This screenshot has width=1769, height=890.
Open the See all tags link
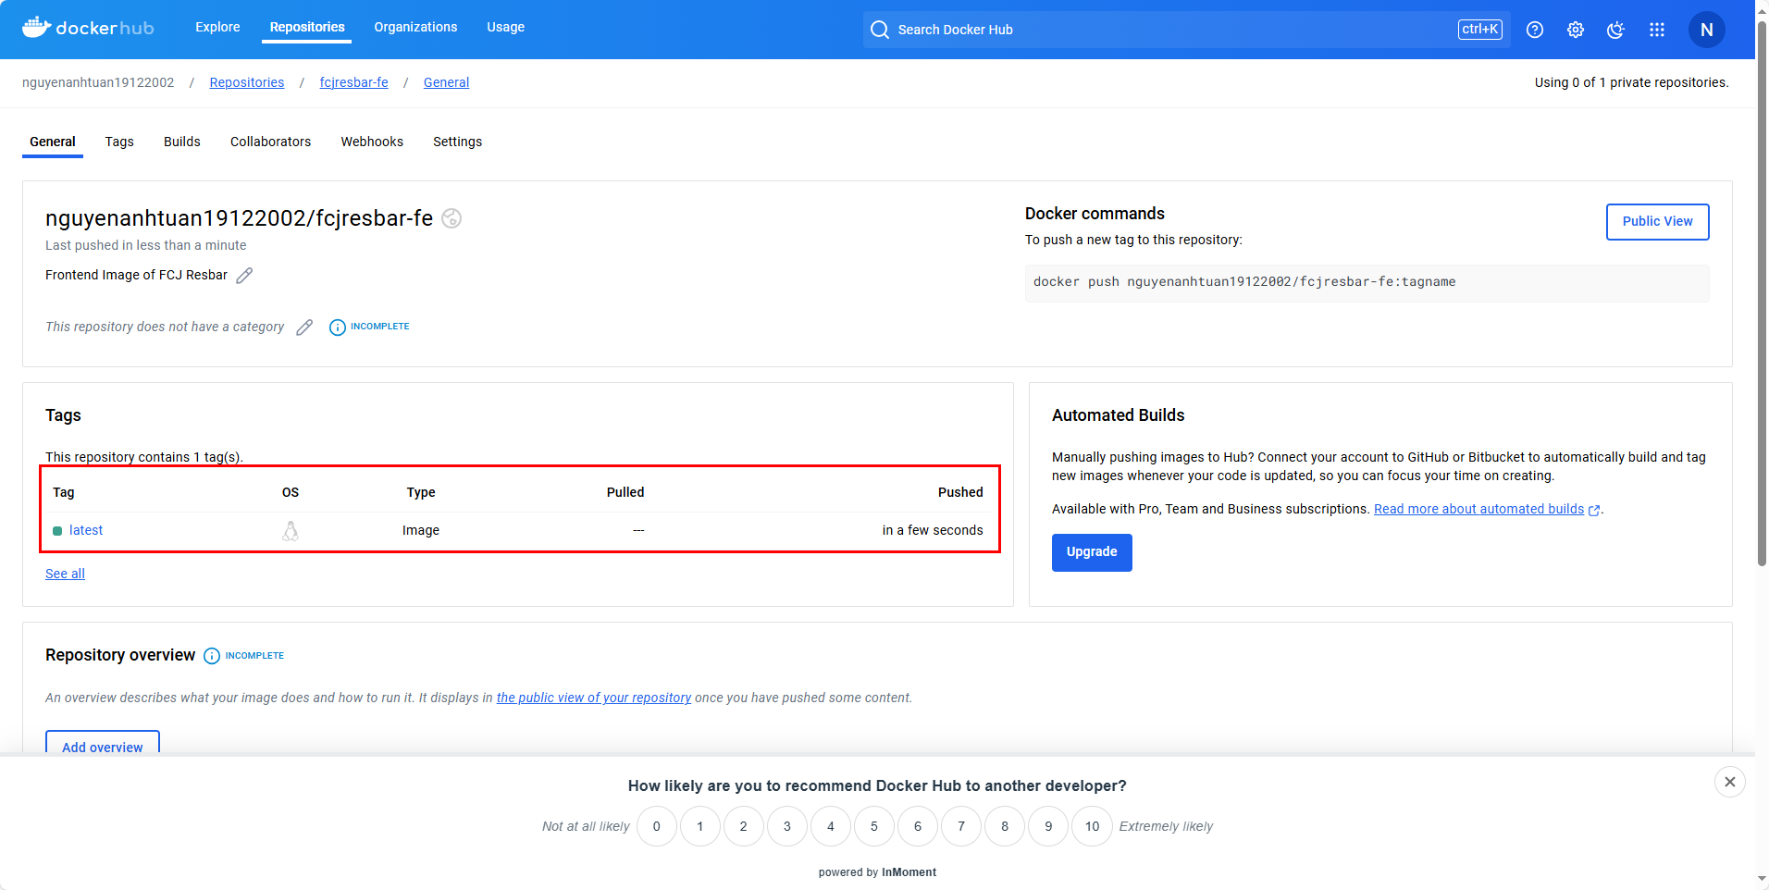(65, 574)
